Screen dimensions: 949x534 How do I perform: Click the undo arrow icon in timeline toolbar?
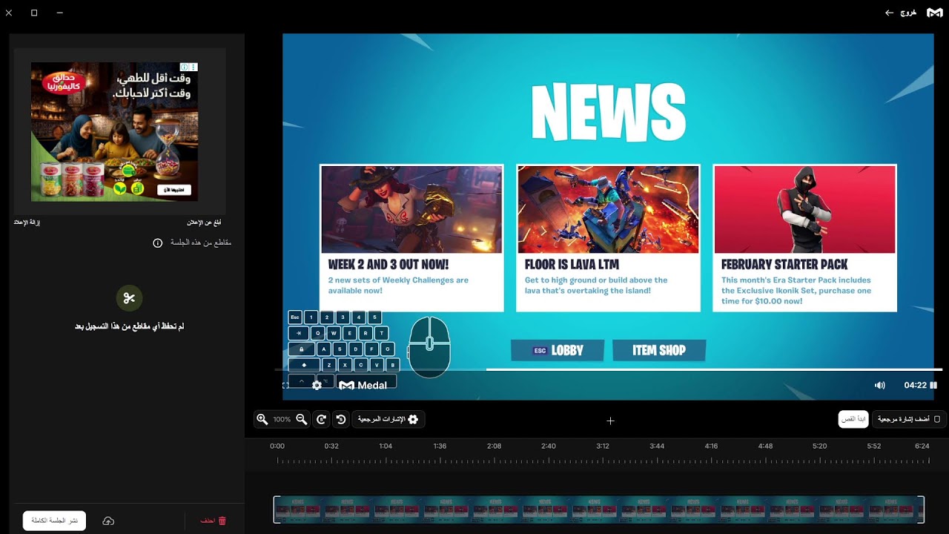[341, 419]
